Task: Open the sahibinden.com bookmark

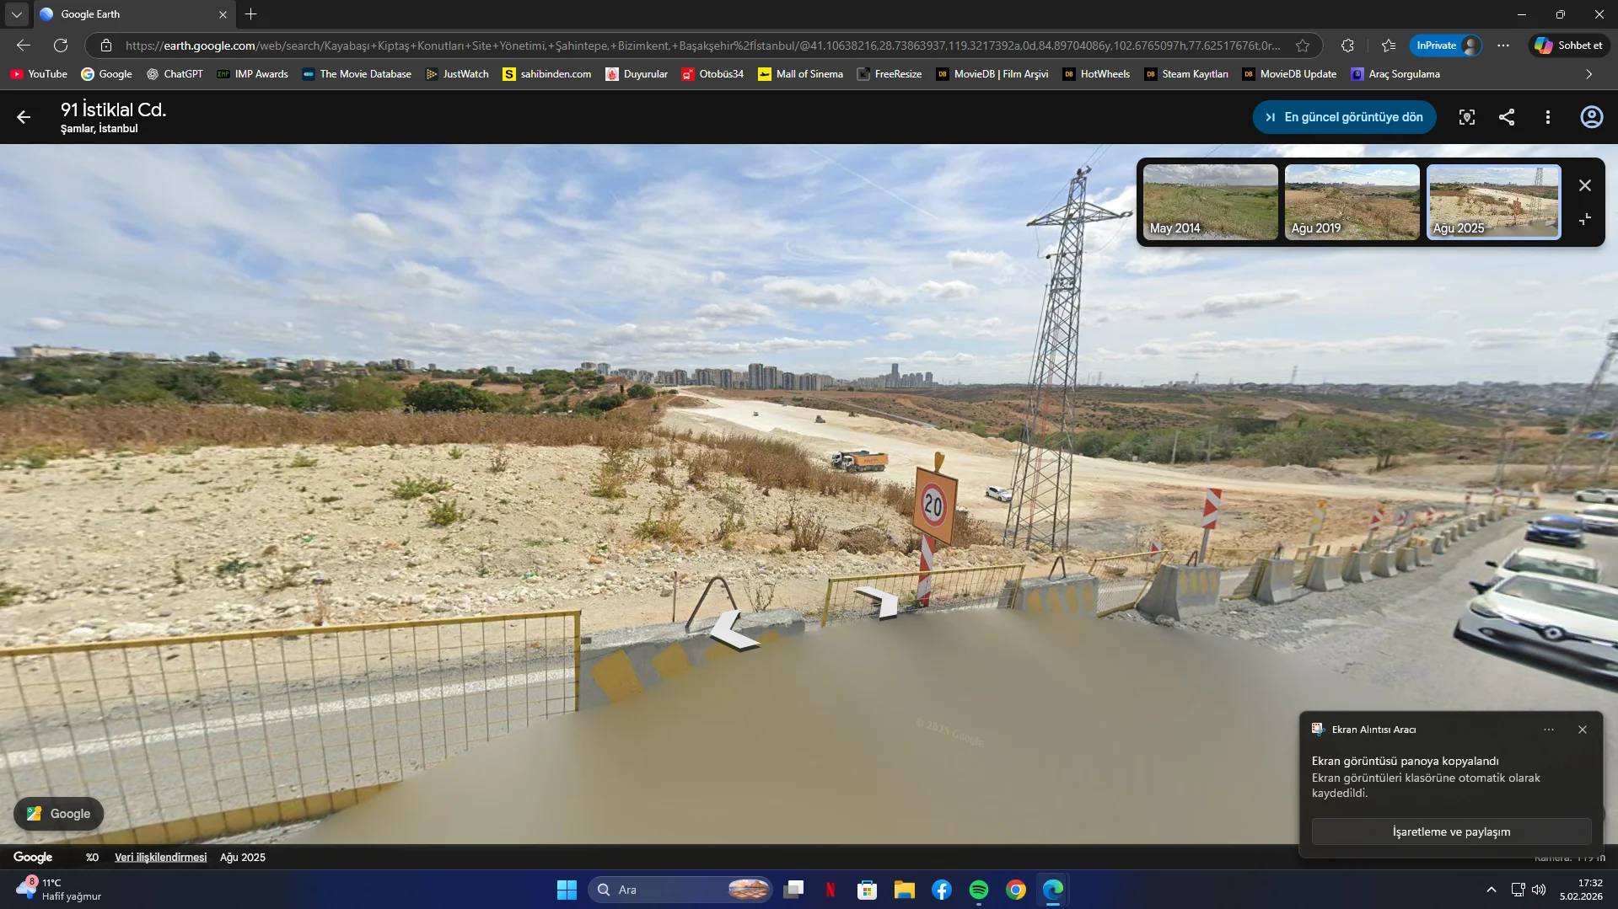Action: pyautogui.click(x=546, y=74)
